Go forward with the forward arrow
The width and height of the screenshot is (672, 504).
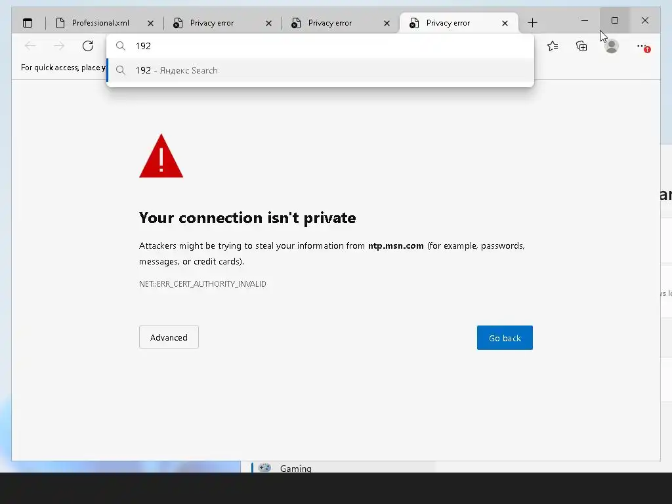59,46
